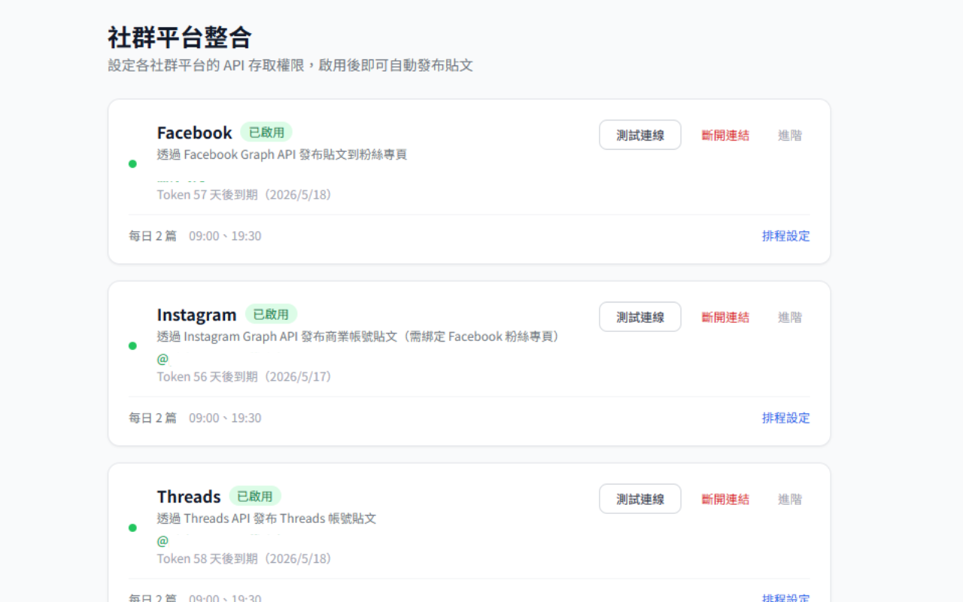Click the green status indicator for Threads
This screenshot has height=602, width=963.
click(x=134, y=528)
